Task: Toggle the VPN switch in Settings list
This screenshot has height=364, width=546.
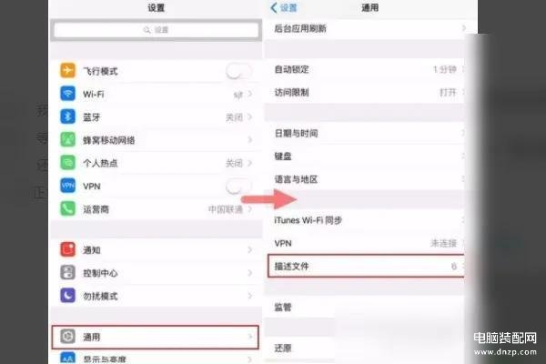Action: coord(238,187)
